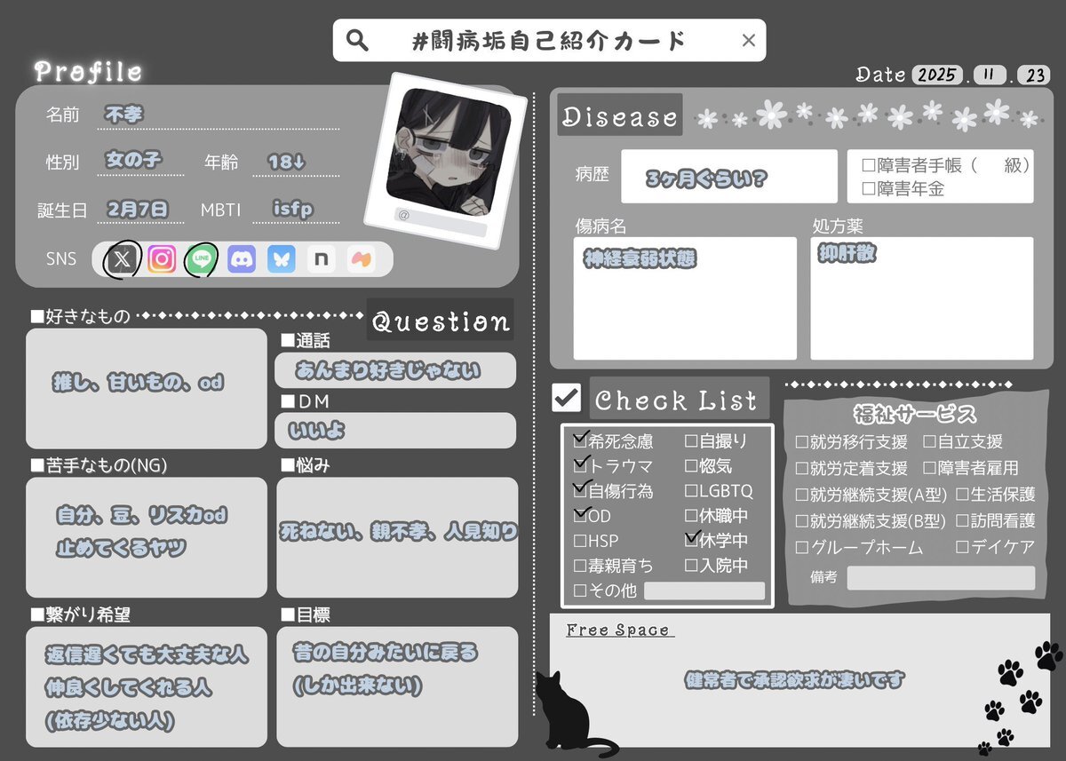Click the note 'n' icon
This screenshot has width=1066, height=761.
click(322, 259)
